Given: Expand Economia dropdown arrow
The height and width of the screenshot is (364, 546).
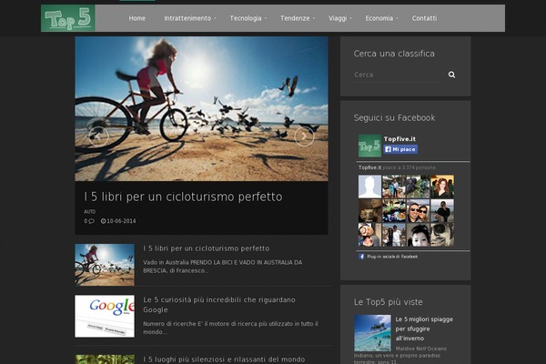Looking at the screenshot, I should pyautogui.click(x=397, y=18).
